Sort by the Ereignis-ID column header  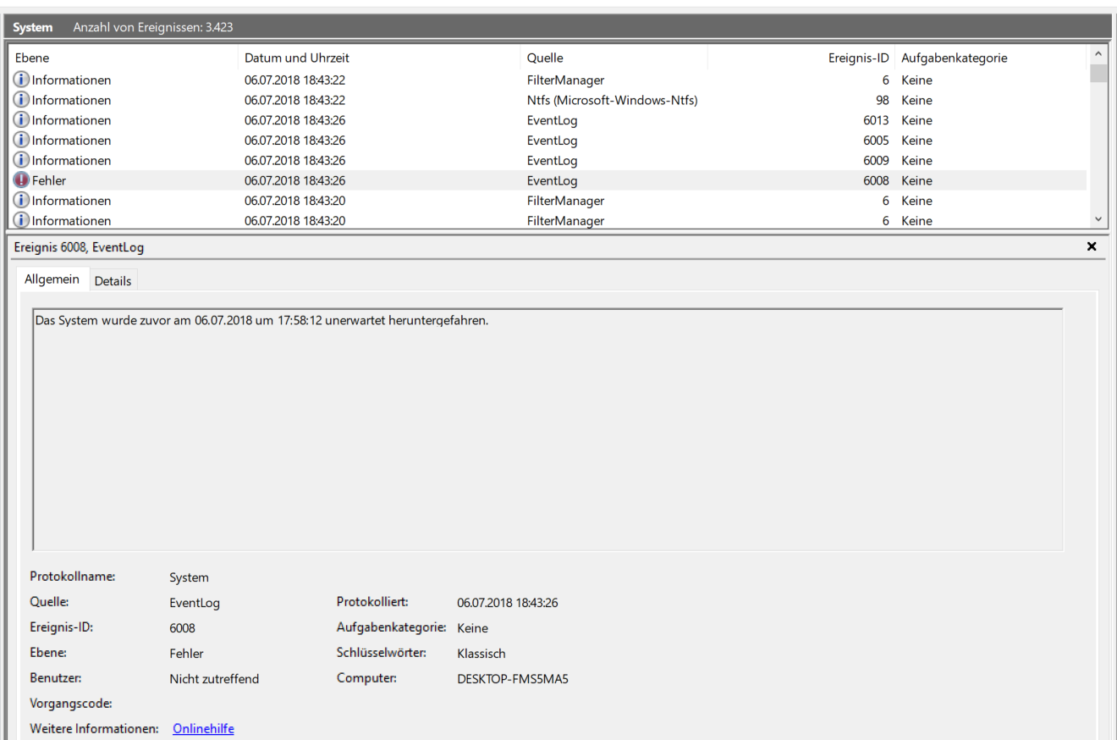pos(801,58)
